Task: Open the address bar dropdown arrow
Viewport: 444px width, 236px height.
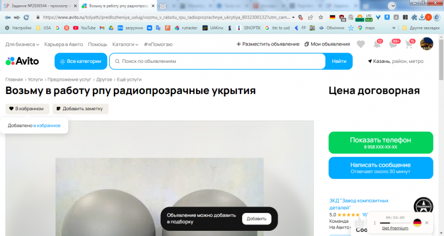Action: tap(293, 17)
